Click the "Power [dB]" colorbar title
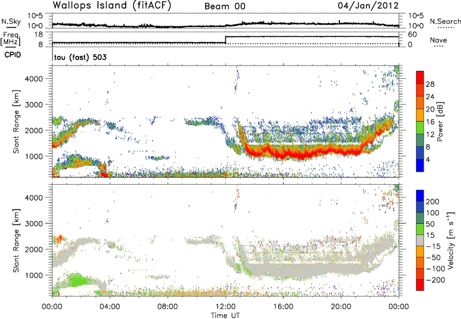Viewport: 461px width, 319px height. [x=440, y=121]
